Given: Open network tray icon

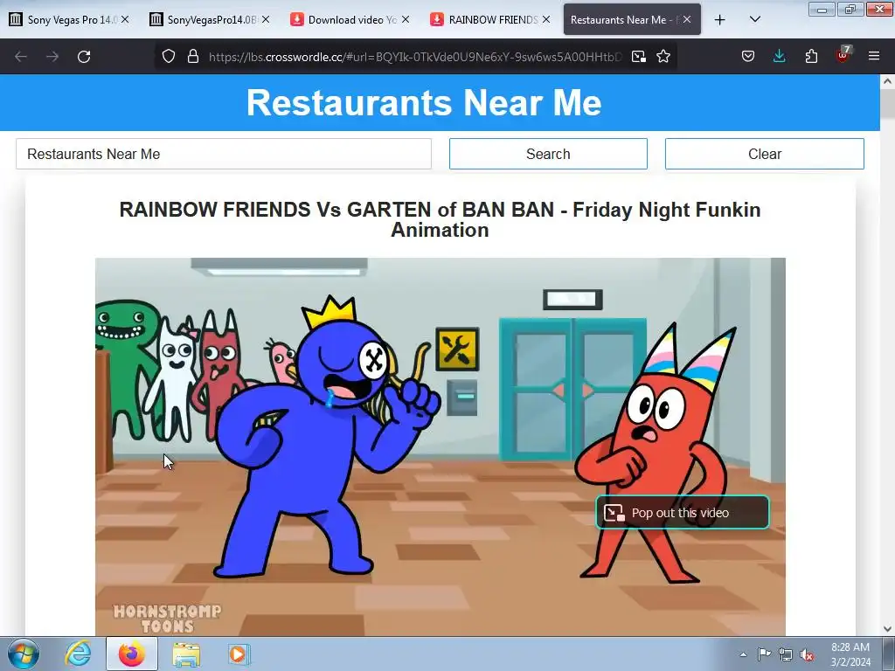Looking at the screenshot, I should (786, 654).
